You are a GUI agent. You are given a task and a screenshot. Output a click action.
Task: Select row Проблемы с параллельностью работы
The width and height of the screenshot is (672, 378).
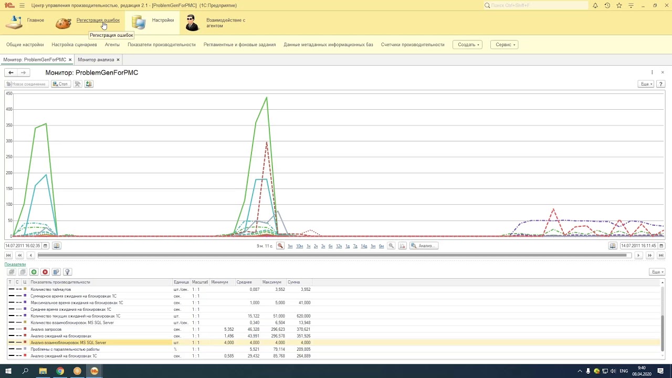coord(333,349)
